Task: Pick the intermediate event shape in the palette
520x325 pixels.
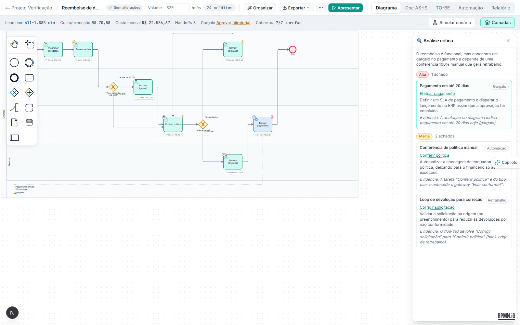Action: point(29,62)
